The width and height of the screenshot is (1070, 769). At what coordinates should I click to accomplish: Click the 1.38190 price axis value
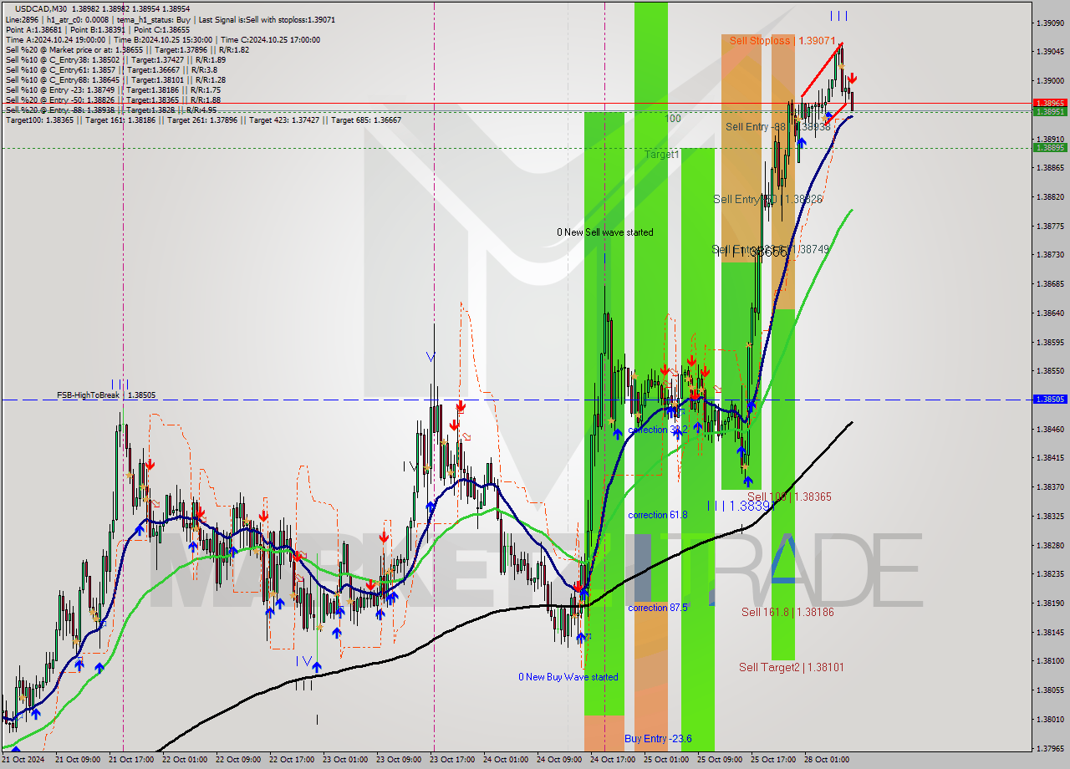point(1049,603)
